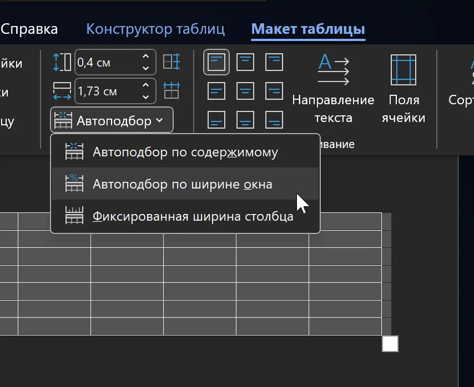Click Направление текста button
The width and height of the screenshot is (474, 387).
click(333, 88)
